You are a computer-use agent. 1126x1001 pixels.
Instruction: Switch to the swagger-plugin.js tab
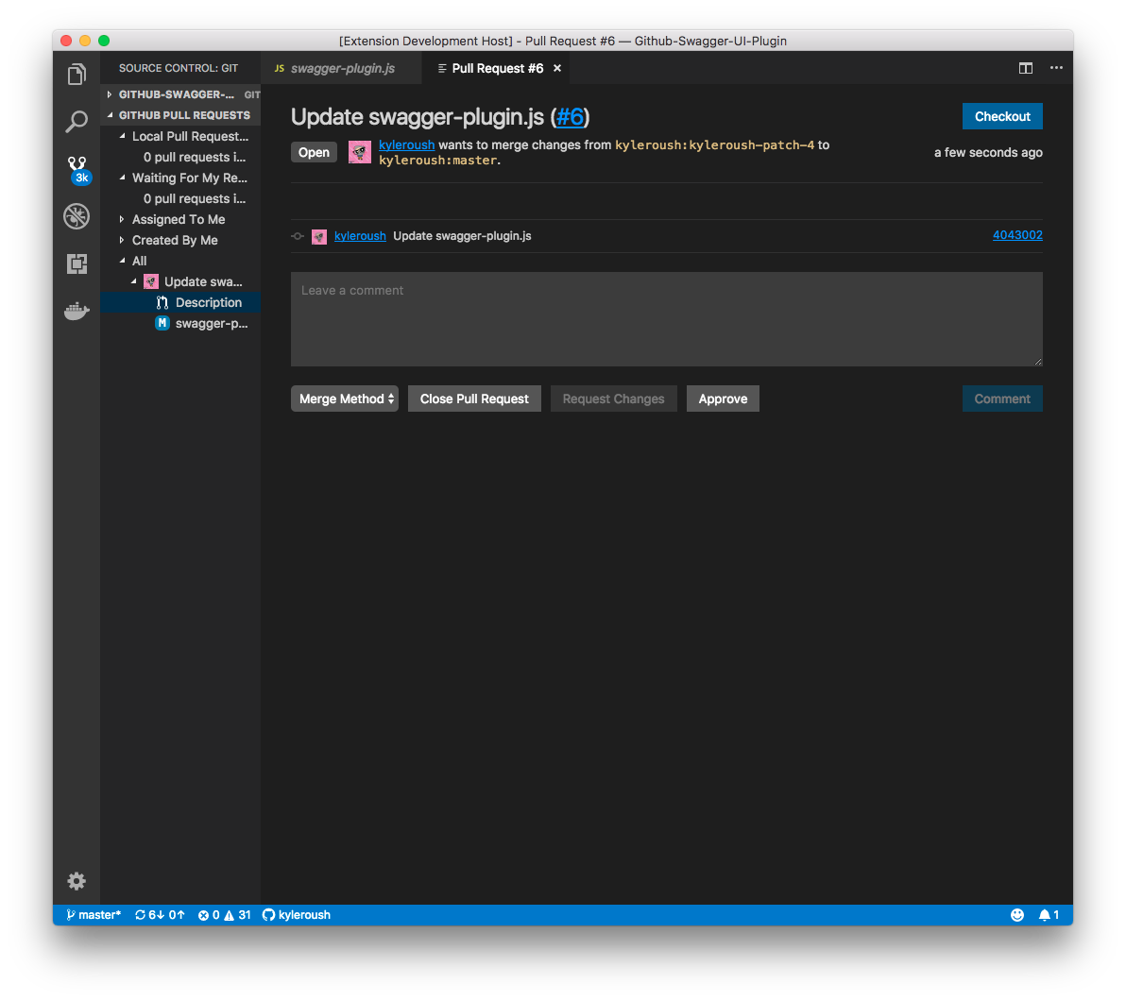click(341, 68)
